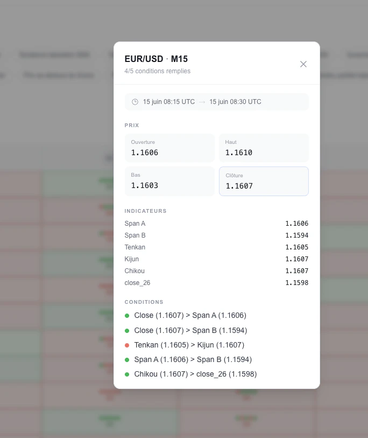The width and height of the screenshot is (368, 438).
Task: Click the Tenkan value 1.1605
Action: coord(296,247)
